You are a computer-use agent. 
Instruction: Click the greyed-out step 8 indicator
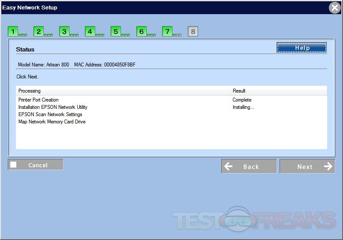click(x=193, y=31)
